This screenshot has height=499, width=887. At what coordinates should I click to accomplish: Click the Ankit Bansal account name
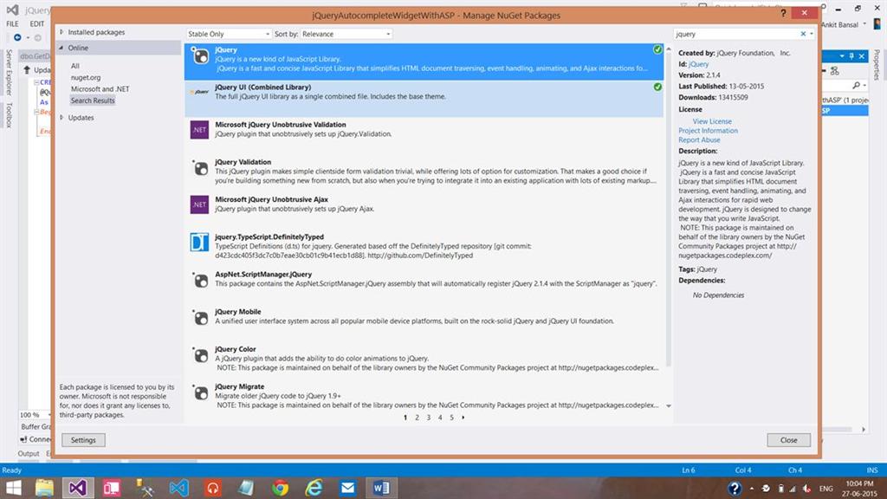coord(839,25)
